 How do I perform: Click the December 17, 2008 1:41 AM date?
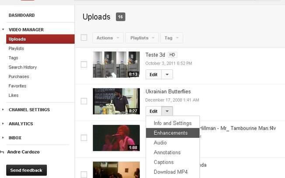point(172,100)
